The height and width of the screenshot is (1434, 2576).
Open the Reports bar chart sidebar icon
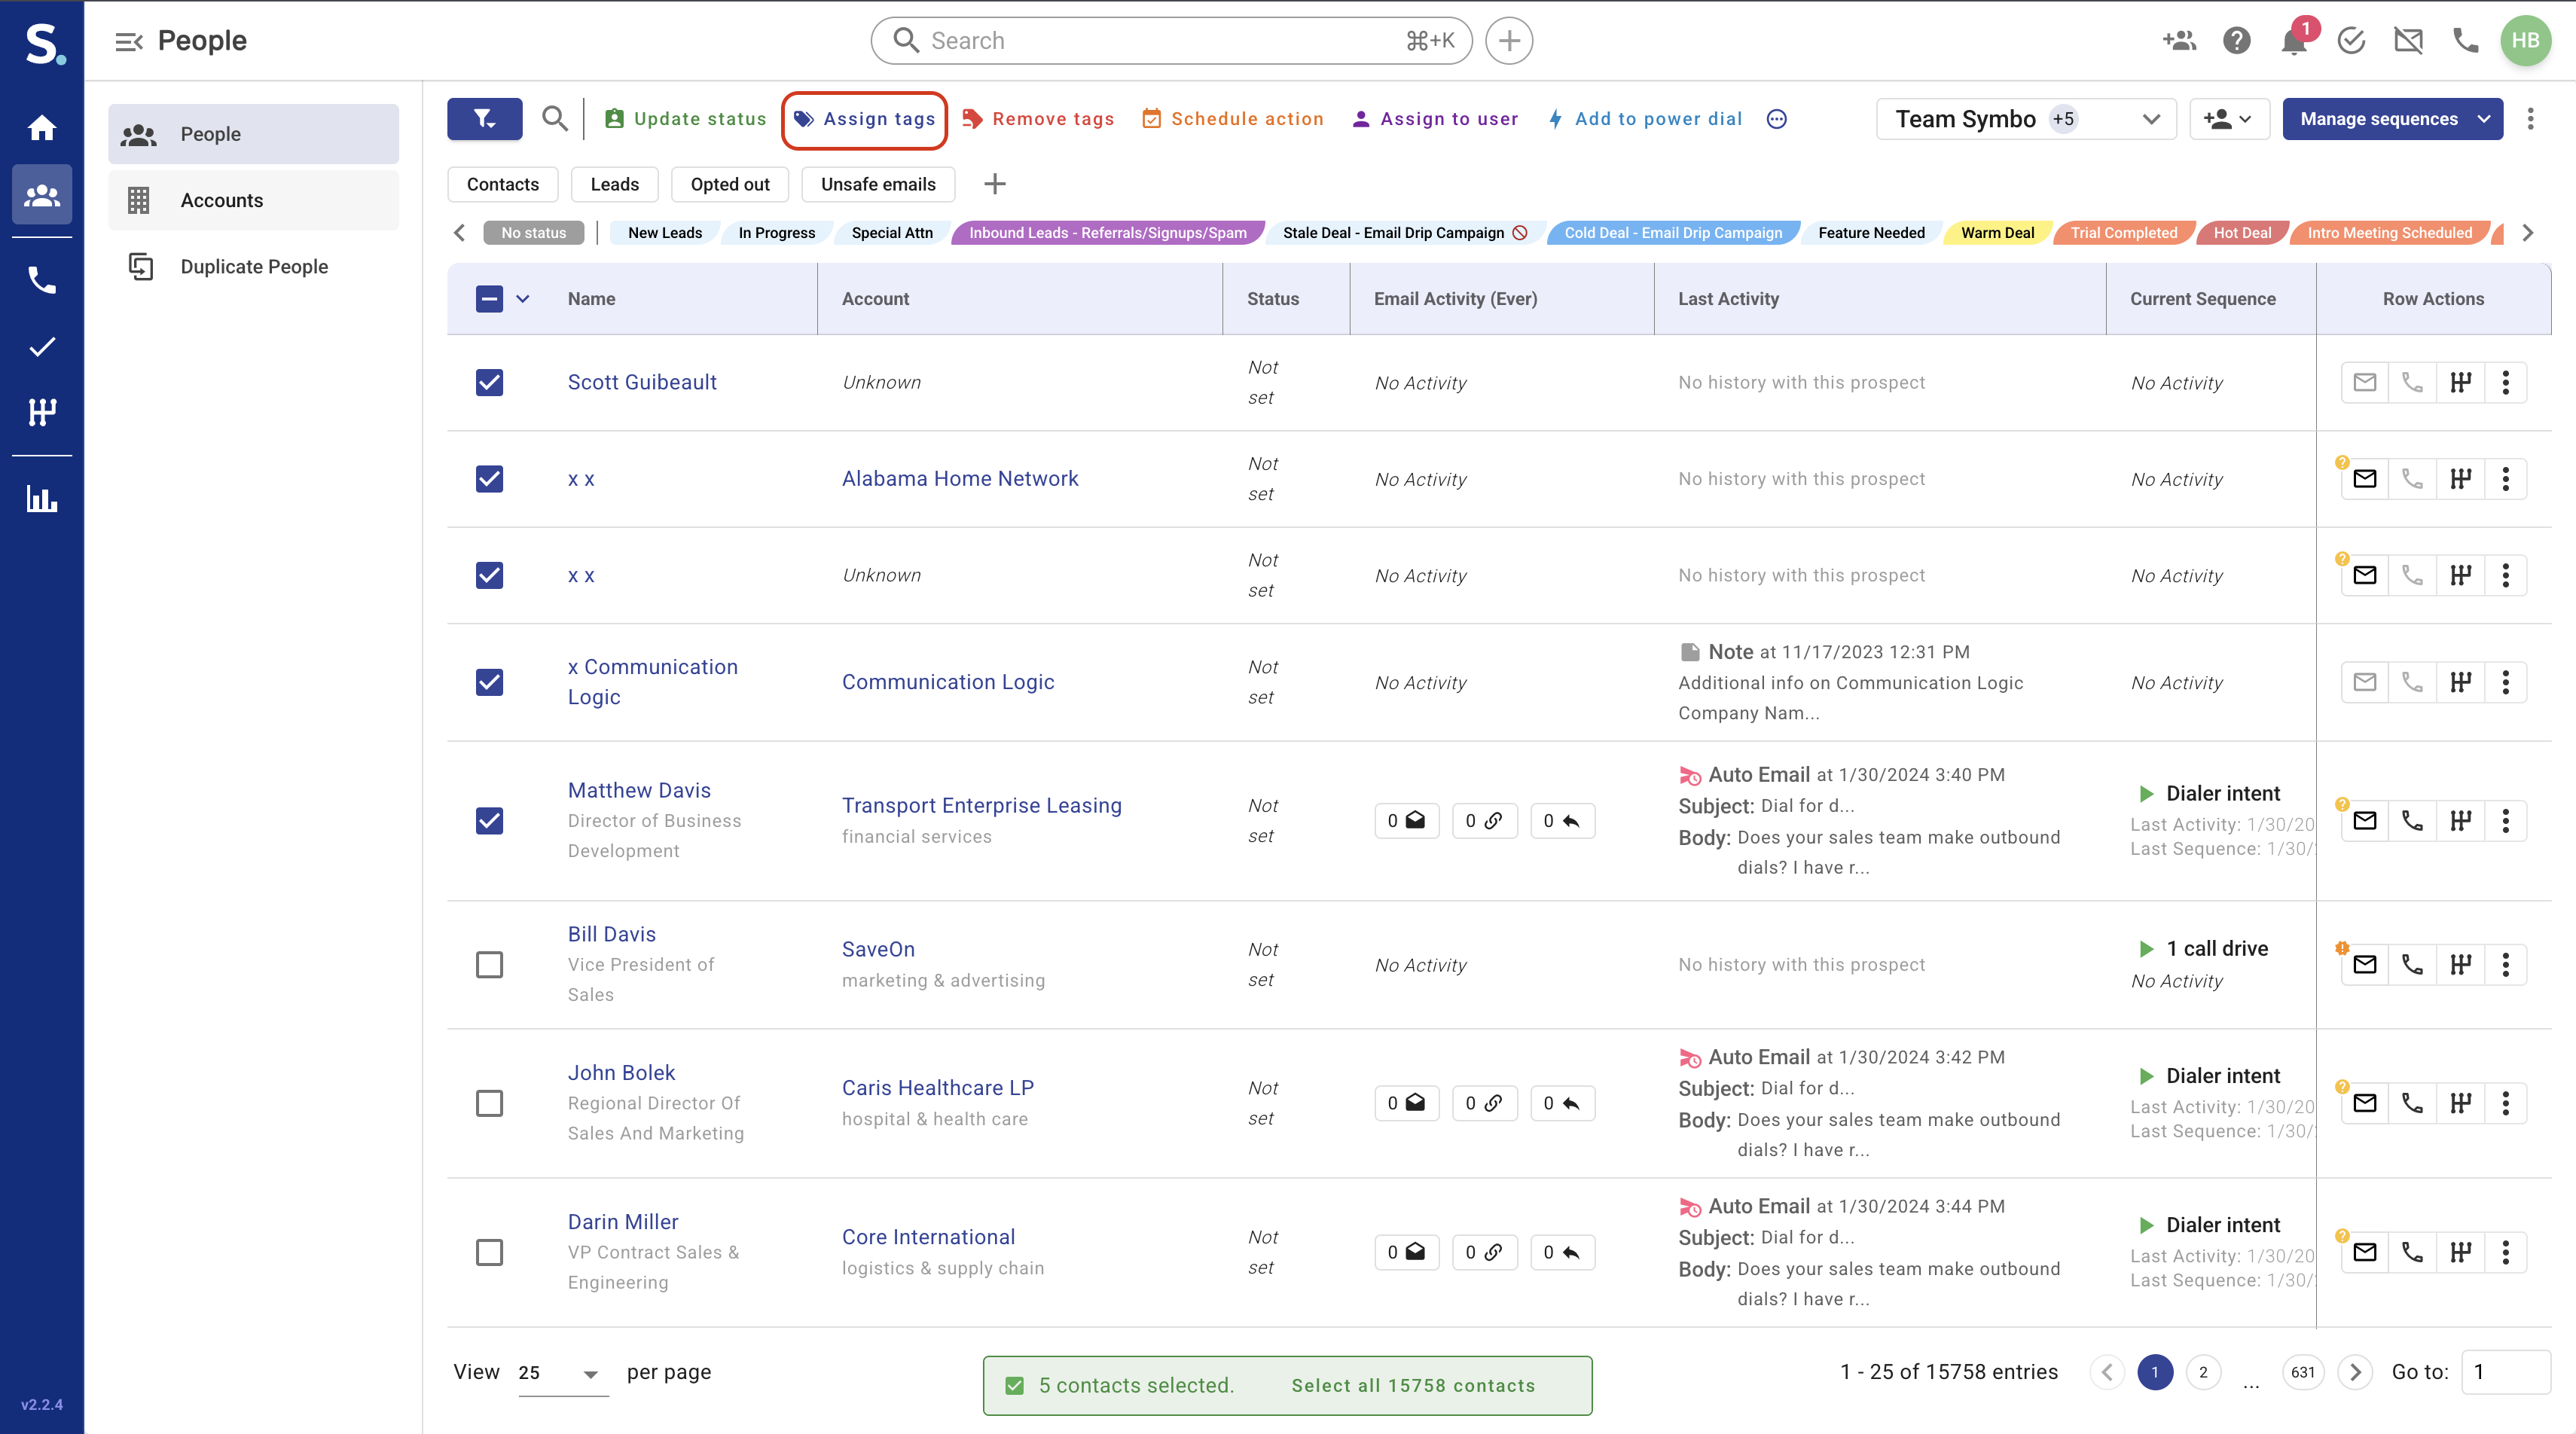pos(41,498)
